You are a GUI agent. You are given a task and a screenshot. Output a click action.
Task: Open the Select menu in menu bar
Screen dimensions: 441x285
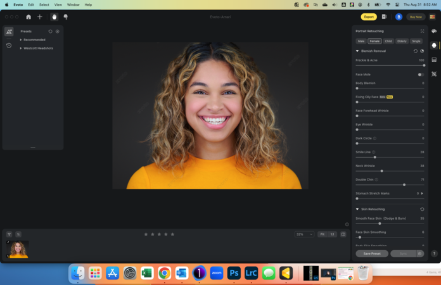44,4
